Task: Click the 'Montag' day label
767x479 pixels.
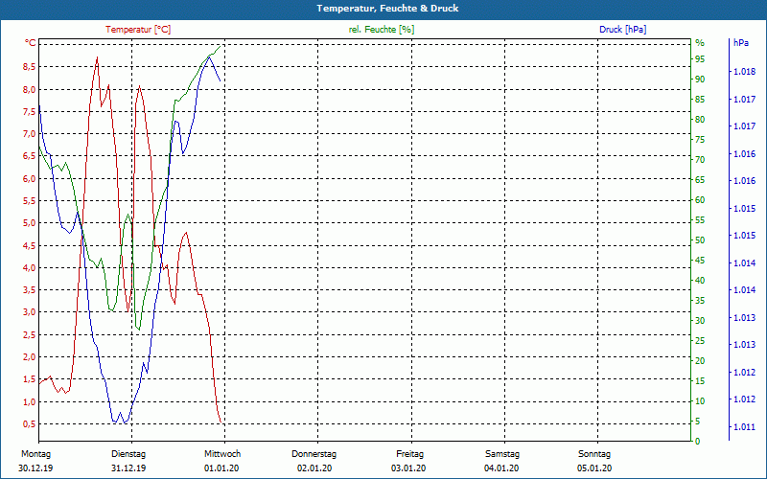Action: (x=36, y=454)
